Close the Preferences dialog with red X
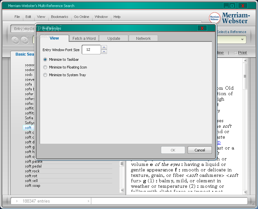This screenshot has width=258, height=209. 202,28
